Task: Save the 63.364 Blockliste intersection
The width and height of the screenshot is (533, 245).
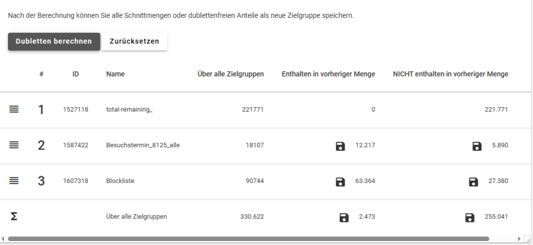Action: (340, 182)
